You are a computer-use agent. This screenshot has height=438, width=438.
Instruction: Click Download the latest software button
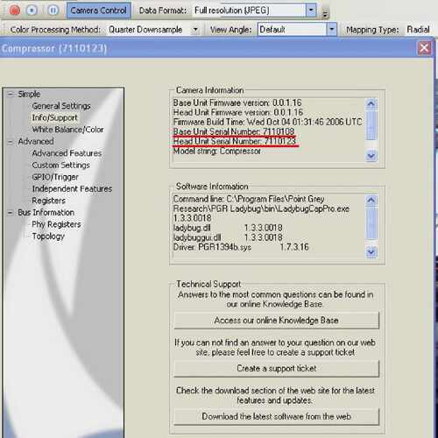[277, 416]
